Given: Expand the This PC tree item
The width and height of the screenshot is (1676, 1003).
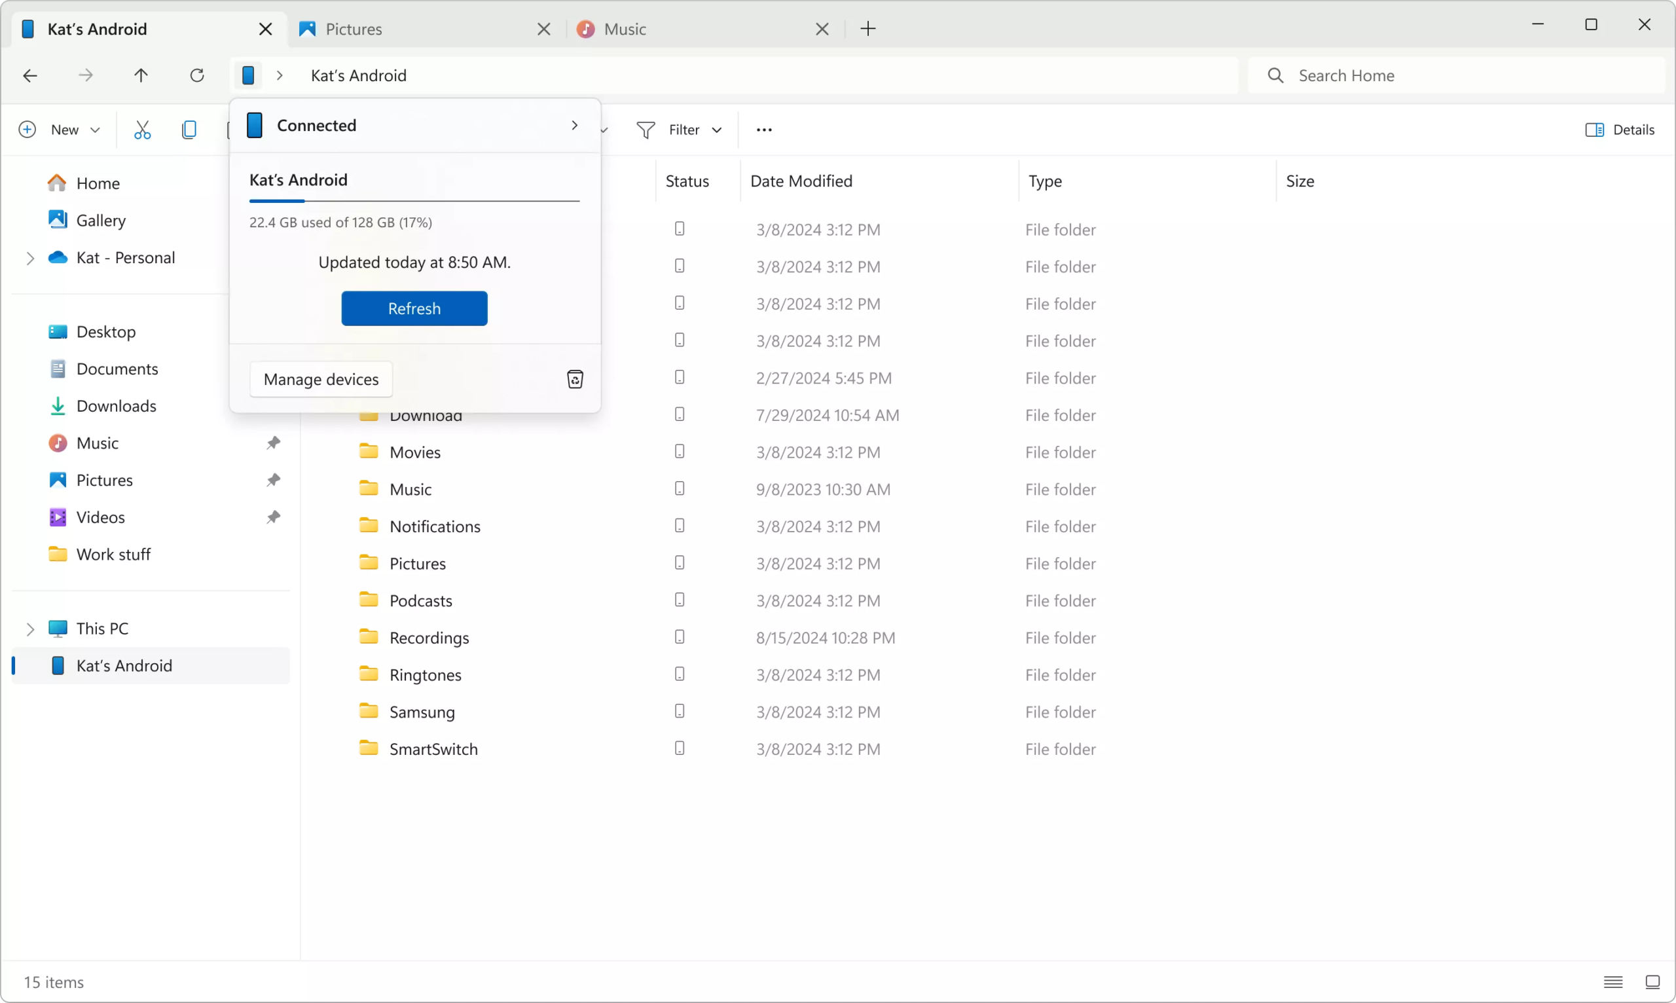Looking at the screenshot, I should click(29, 628).
